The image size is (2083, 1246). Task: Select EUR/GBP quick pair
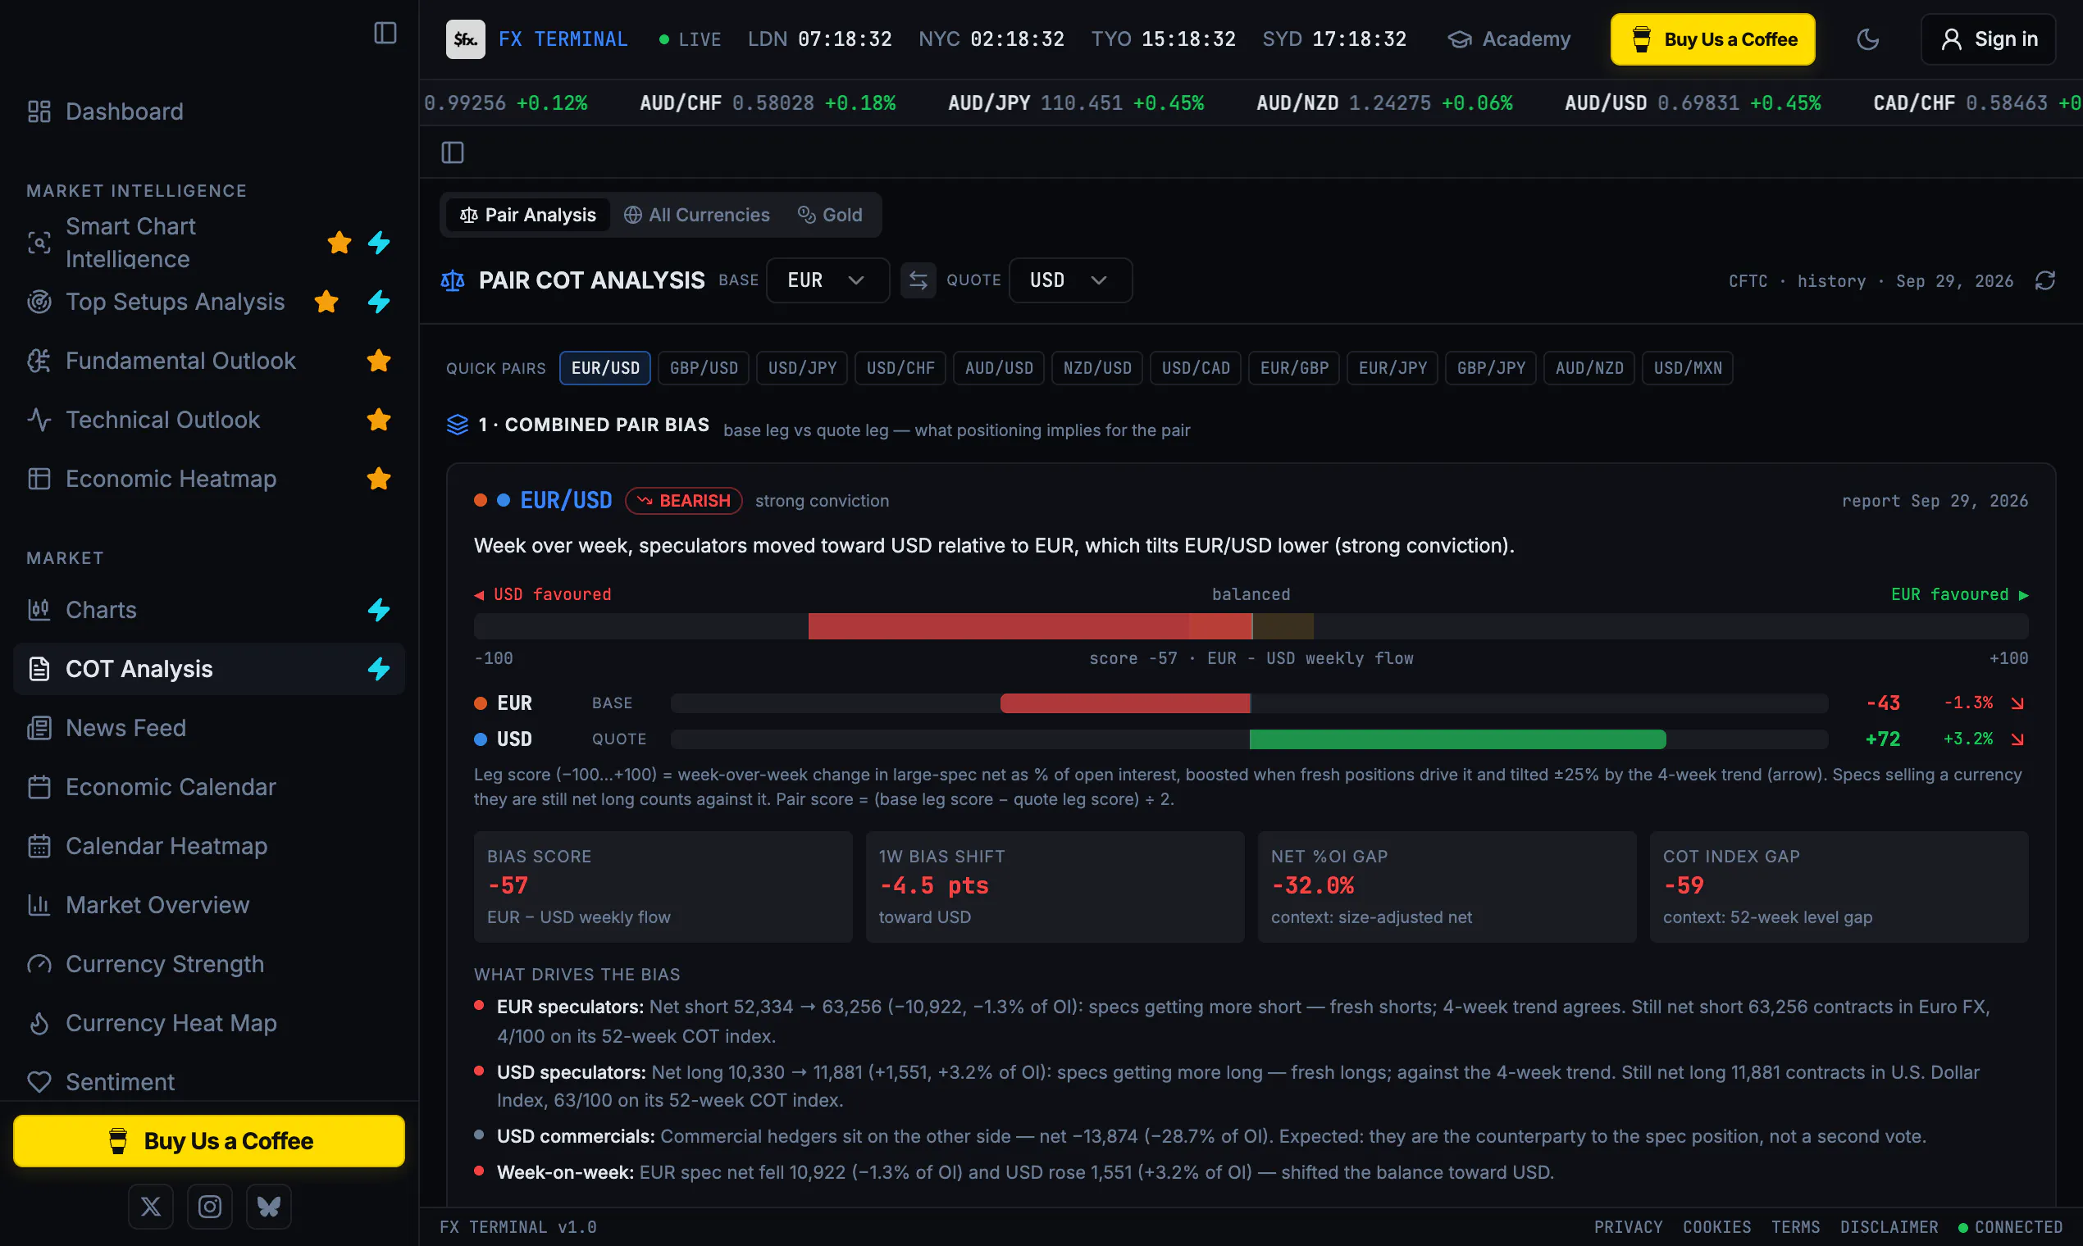(x=1293, y=368)
